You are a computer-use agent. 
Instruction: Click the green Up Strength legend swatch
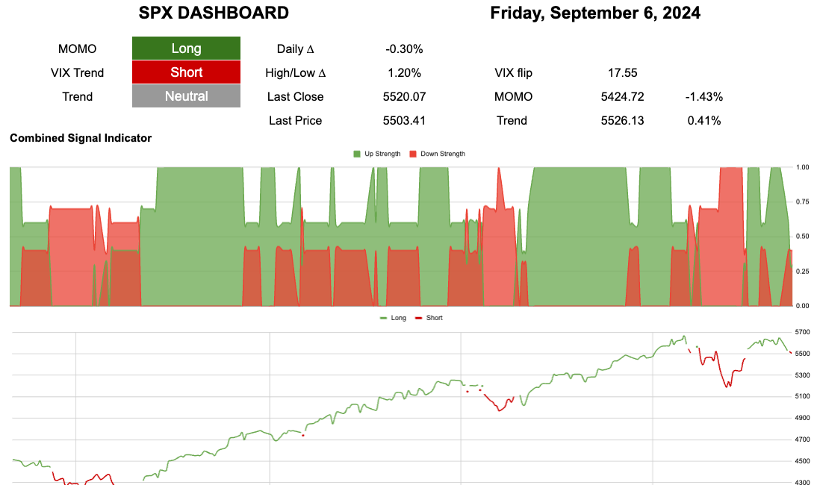click(x=357, y=154)
